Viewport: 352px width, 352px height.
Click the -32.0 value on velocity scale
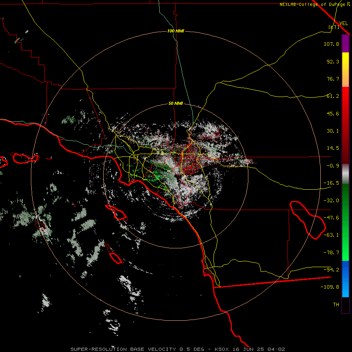click(x=331, y=201)
